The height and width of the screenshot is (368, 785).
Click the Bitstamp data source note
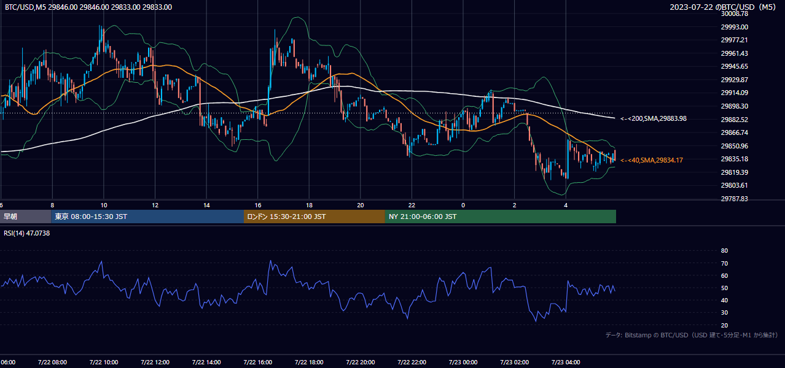coord(692,335)
